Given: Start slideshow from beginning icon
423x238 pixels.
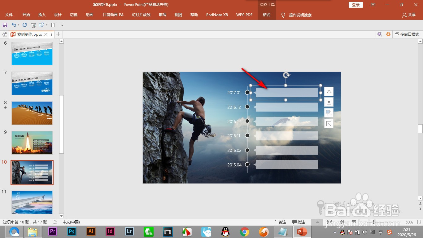Looking at the screenshot, I should pos(34,25).
